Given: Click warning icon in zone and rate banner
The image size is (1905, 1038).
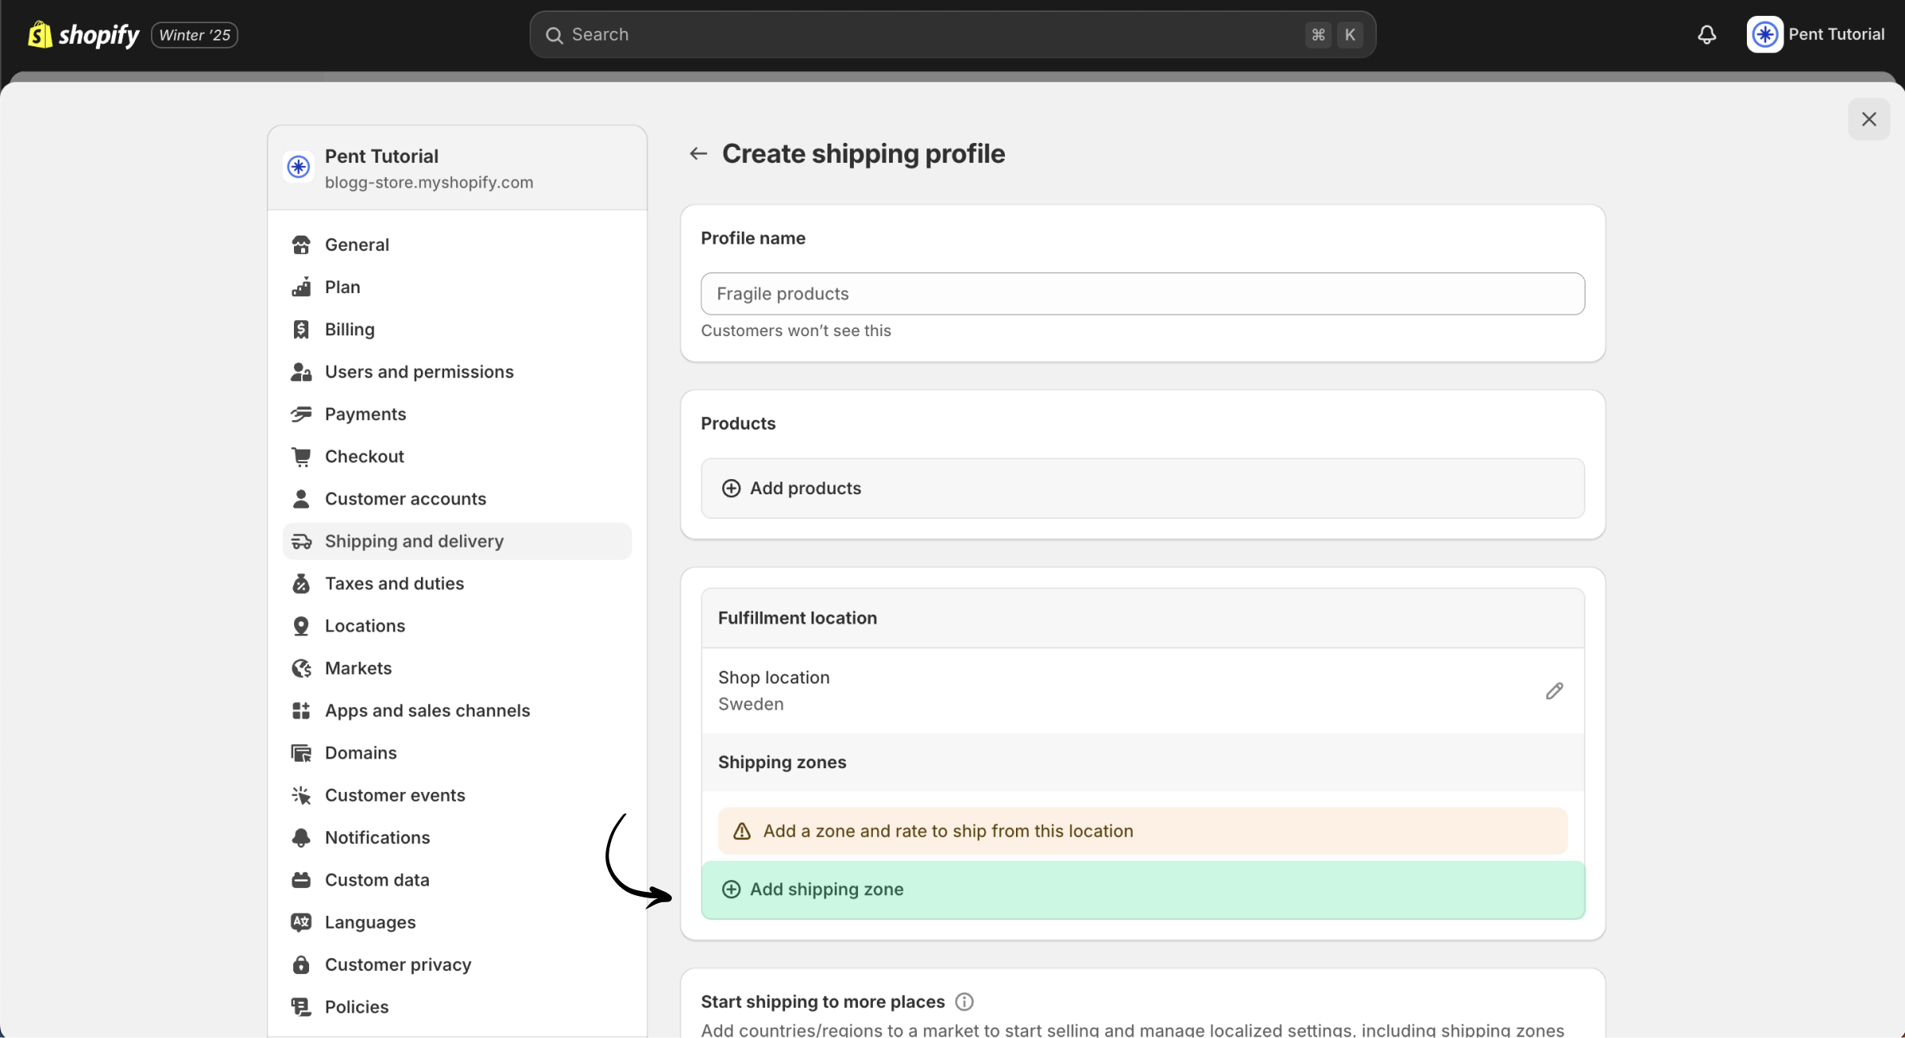Looking at the screenshot, I should (x=742, y=831).
